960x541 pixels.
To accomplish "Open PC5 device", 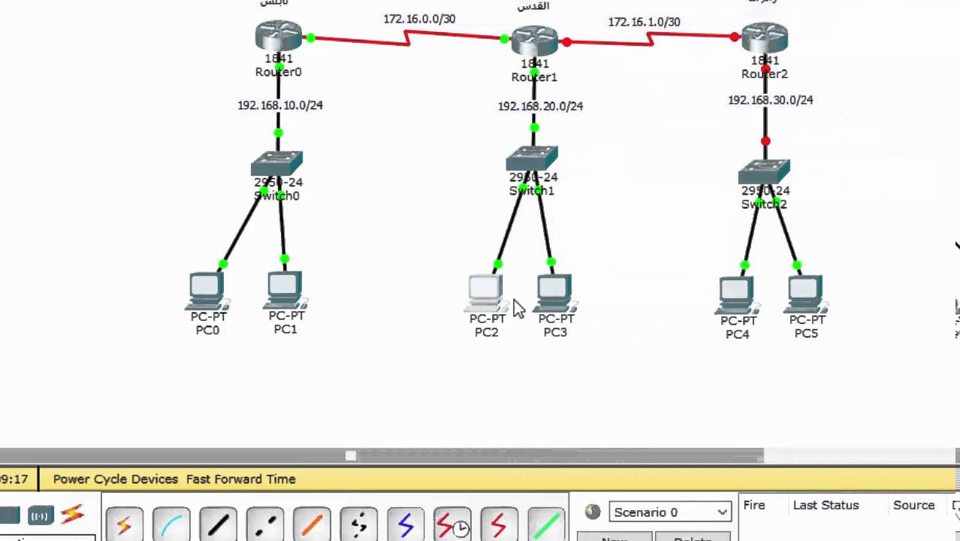I will pos(806,295).
